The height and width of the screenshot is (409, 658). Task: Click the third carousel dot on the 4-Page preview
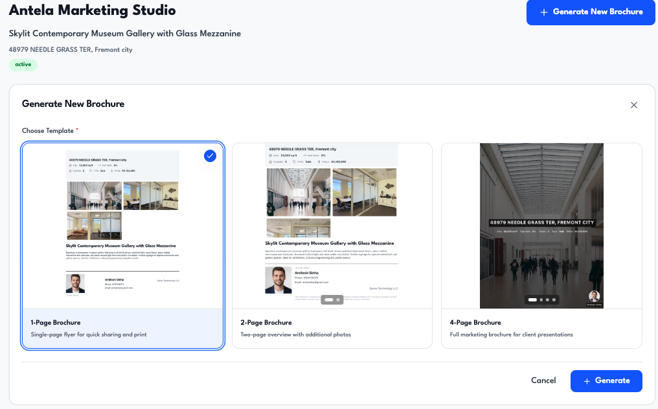click(547, 299)
